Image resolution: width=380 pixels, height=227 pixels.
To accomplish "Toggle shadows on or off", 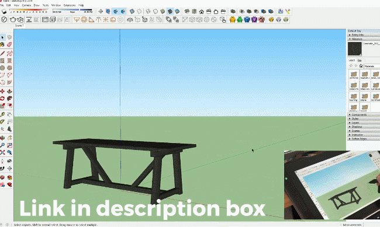I will pos(4,11).
